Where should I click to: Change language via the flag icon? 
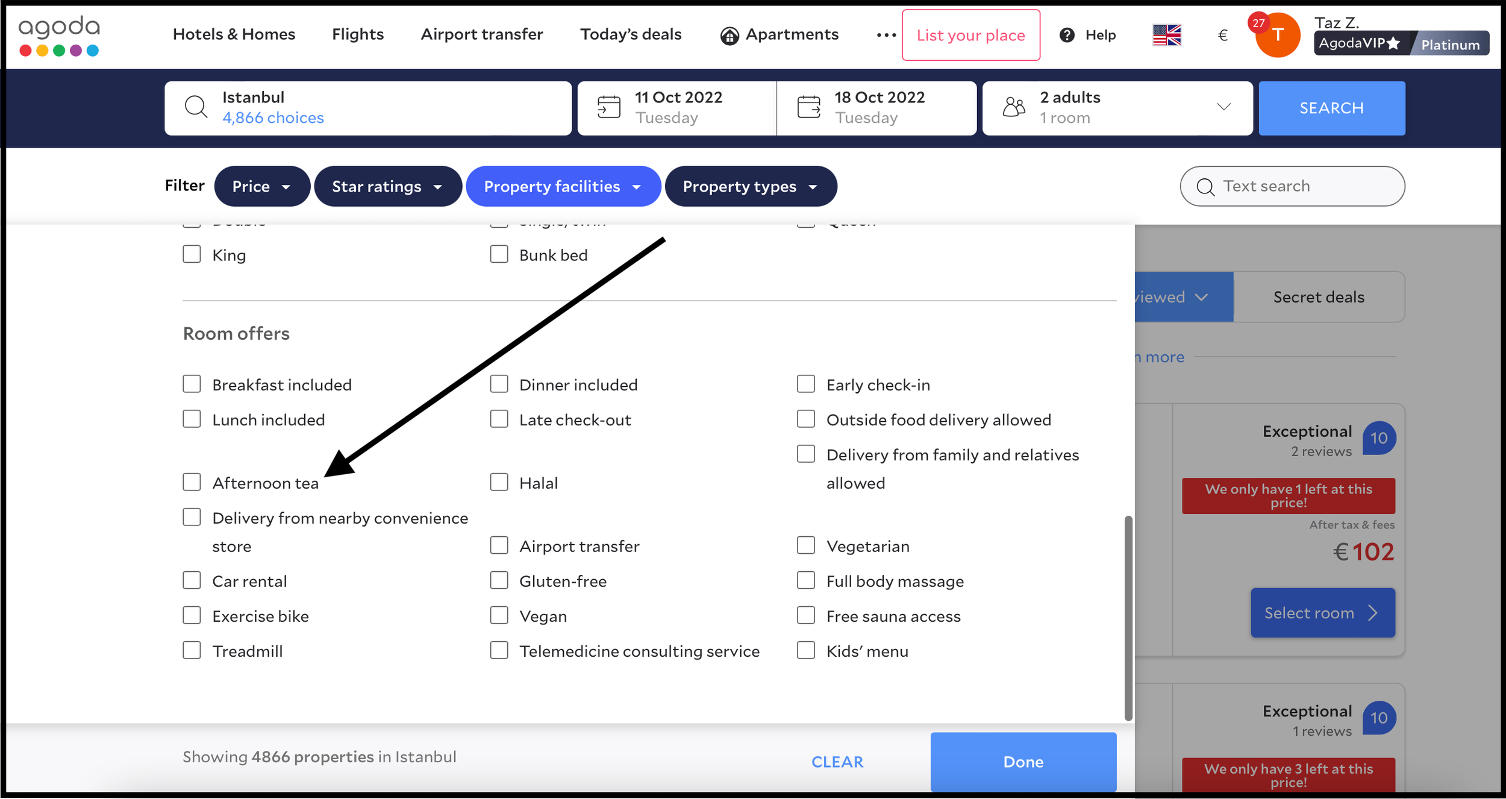[x=1166, y=35]
